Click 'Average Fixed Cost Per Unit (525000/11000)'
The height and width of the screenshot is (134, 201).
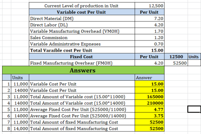pyautogui.click(x=82, y=109)
